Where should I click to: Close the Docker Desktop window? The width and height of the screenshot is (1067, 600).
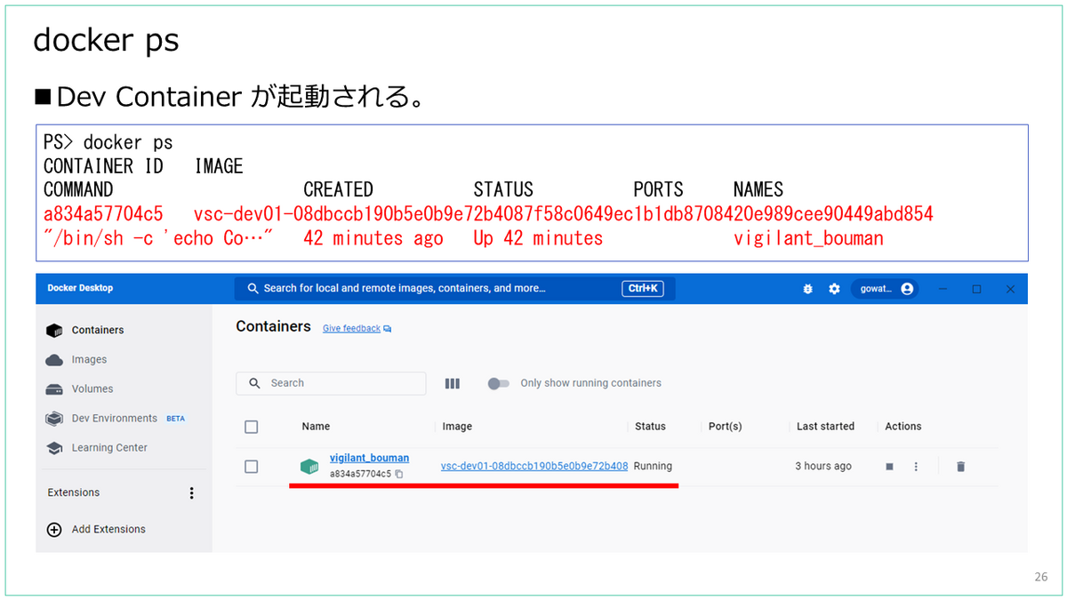pyautogui.click(x=1010, y=289)
